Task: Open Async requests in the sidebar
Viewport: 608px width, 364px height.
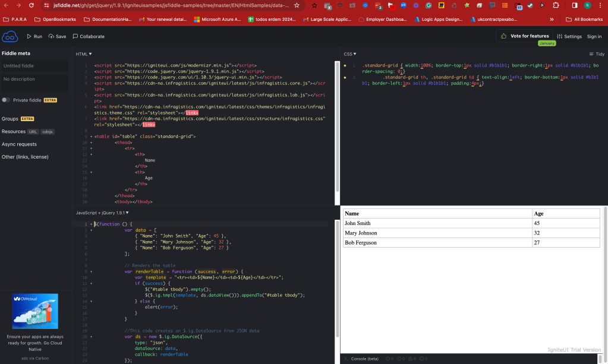Action: click(x=19, y=144)
